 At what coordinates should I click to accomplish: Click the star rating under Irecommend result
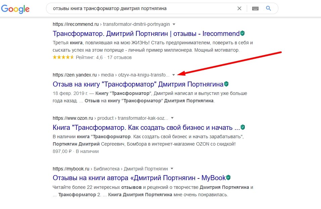pos(63,57)
